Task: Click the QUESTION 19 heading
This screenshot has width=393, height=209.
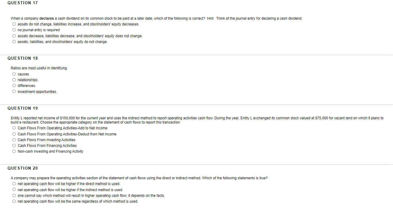Action: coord(22,108)
